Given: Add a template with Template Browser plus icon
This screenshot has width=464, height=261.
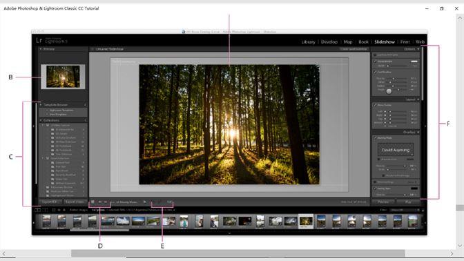Looking at the screenshot, I should [85, 105].
